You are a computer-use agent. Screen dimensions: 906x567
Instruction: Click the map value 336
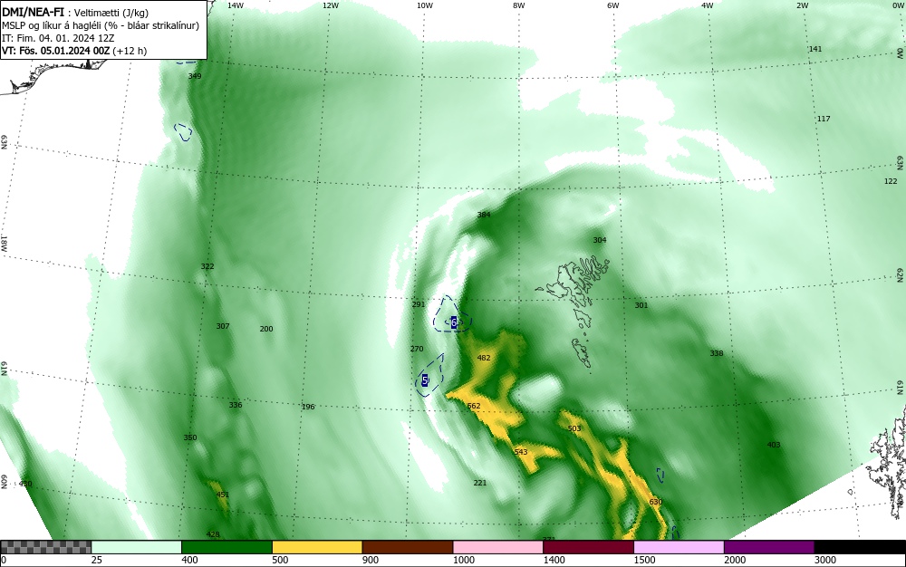(x=236, y=405)
